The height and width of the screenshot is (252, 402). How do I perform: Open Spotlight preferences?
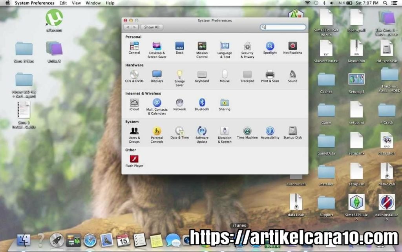(269, 46)
